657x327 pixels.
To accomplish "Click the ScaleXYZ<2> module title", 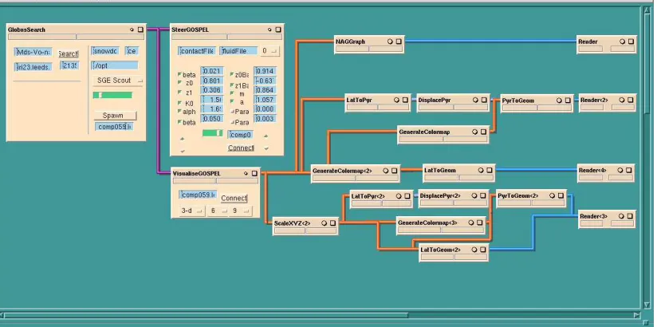I will [x=292, y=223].
